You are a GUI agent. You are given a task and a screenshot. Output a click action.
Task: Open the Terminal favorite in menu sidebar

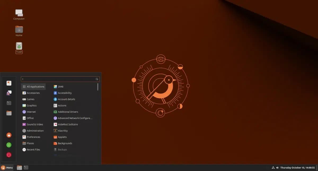9,103
